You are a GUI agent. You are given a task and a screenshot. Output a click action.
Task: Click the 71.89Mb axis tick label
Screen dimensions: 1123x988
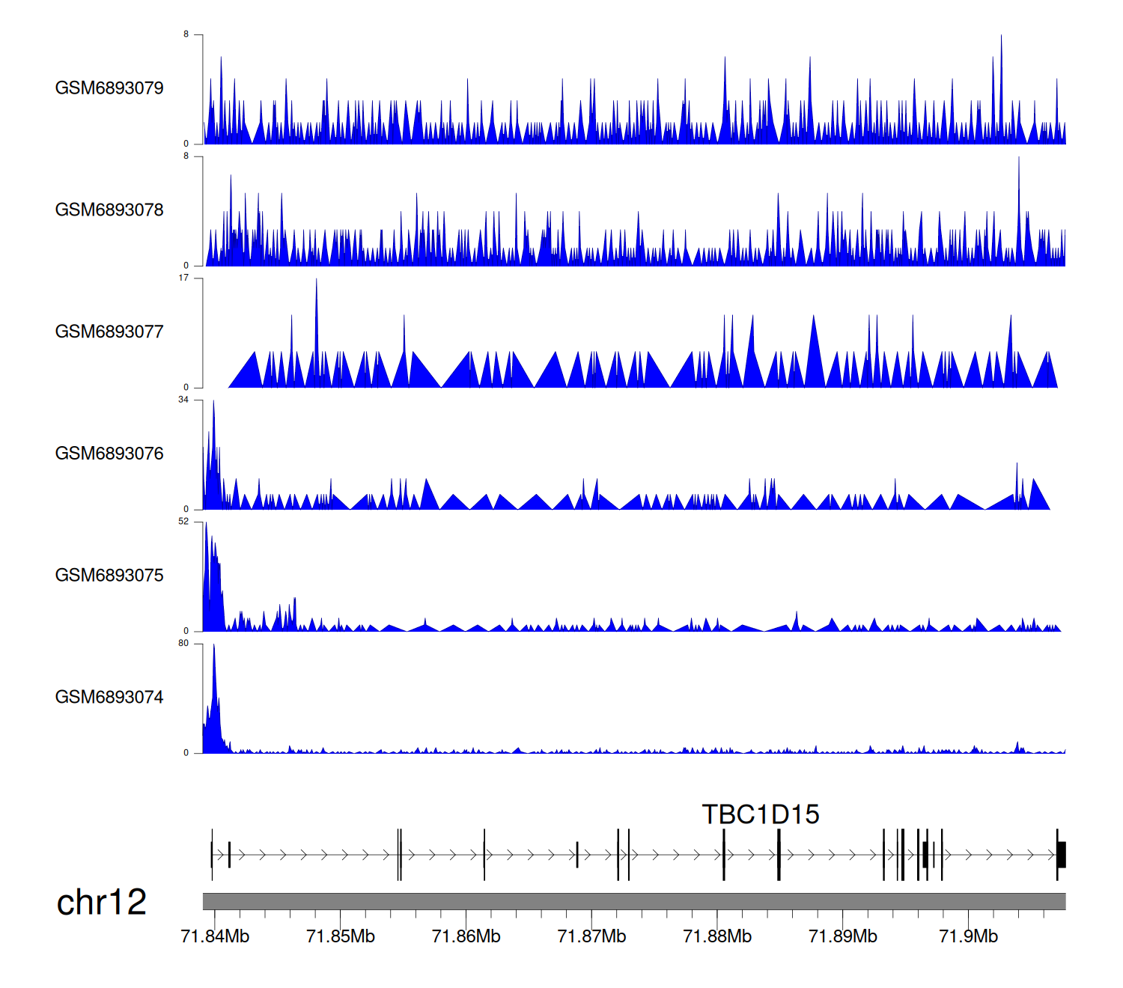[x=843, y=936]
